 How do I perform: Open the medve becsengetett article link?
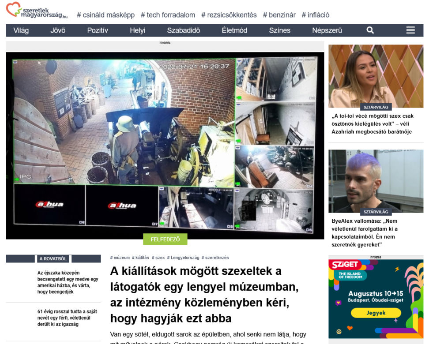click(68, 282)
